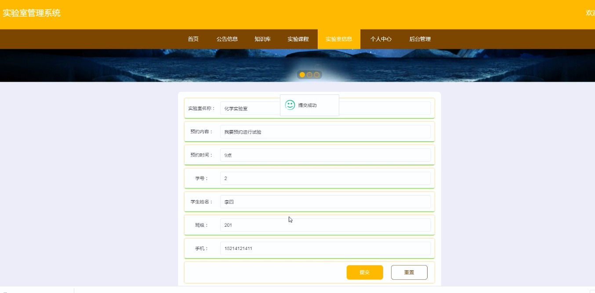Click the 重置 reset button
The image size is (595, 293).
[409, 272]
